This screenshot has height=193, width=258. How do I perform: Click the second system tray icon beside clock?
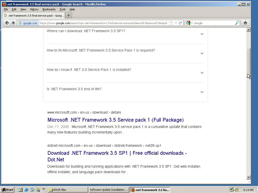point(237,190)
